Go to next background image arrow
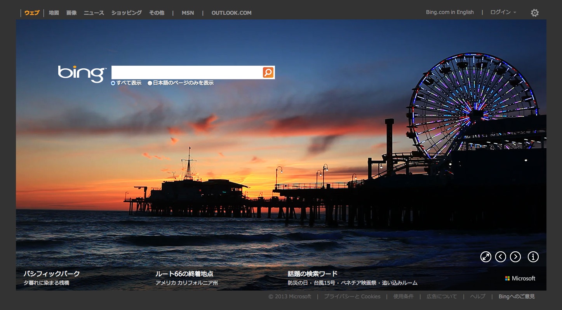Screen dimensions: 562x310 coord(515,257)
